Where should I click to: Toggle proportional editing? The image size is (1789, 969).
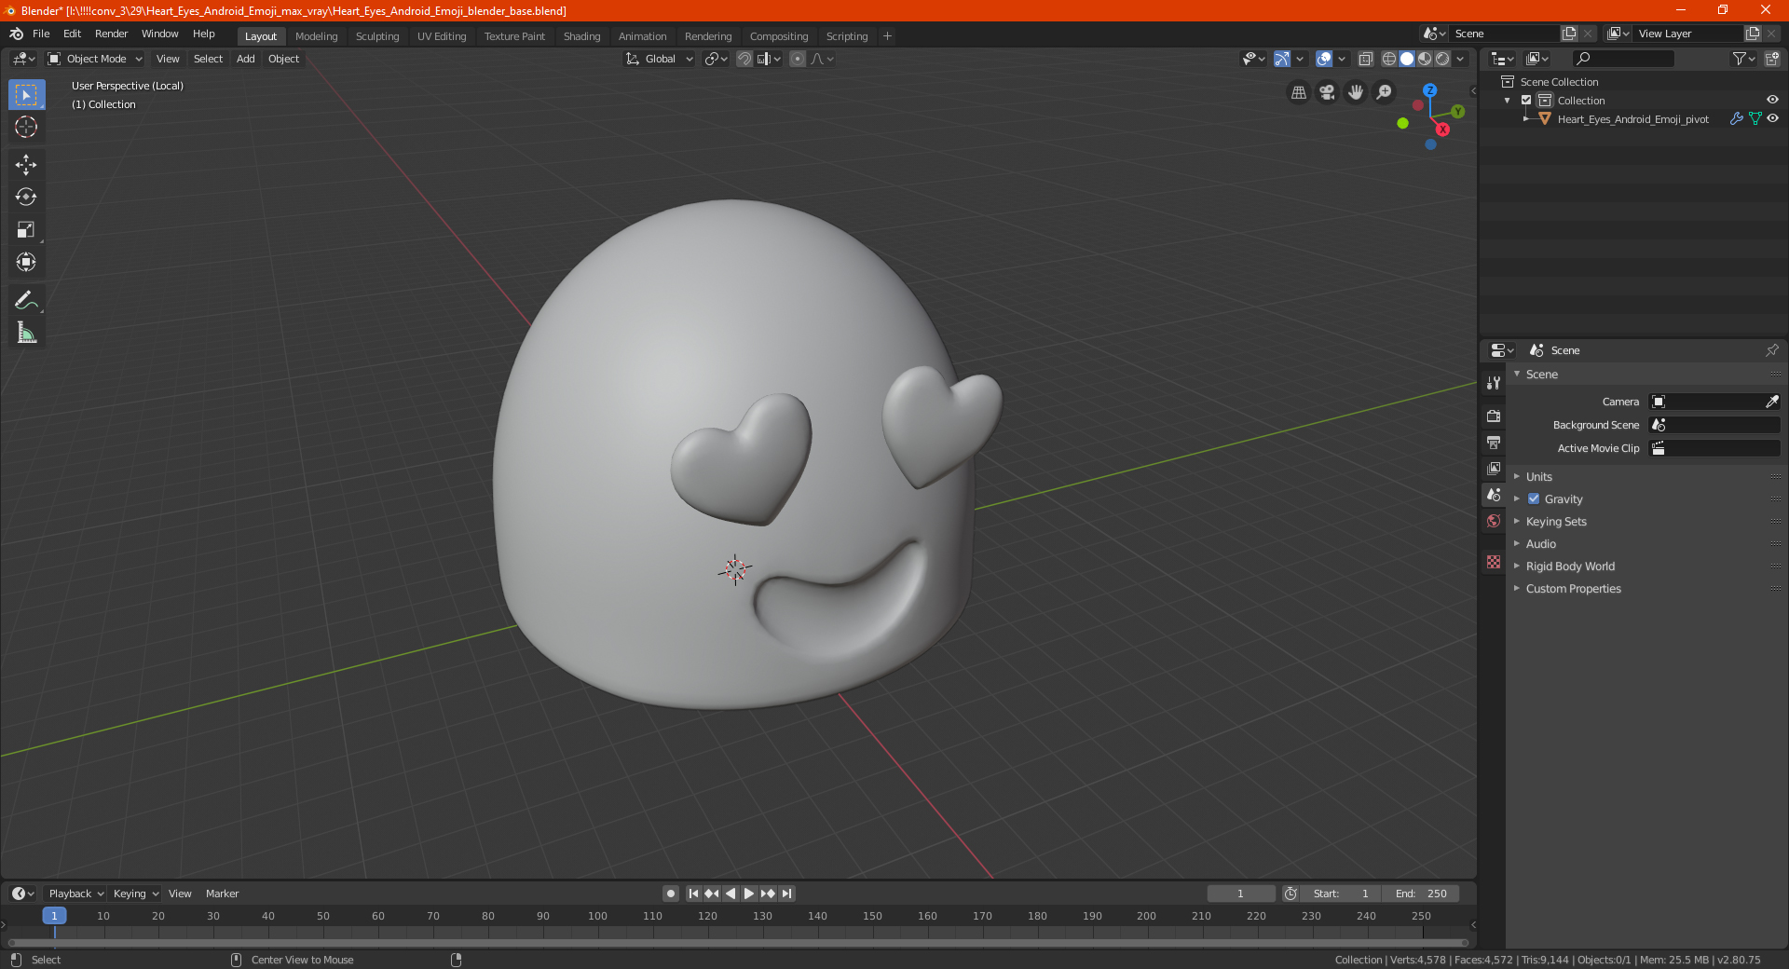click(798, 59)
